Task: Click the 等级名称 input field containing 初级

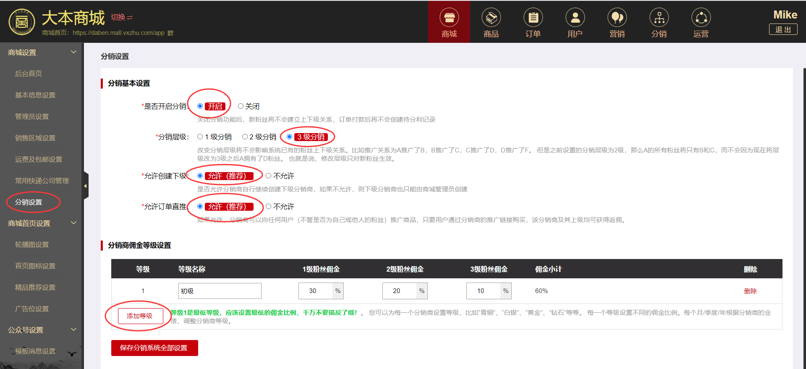Action: click(x=220, y=291)
